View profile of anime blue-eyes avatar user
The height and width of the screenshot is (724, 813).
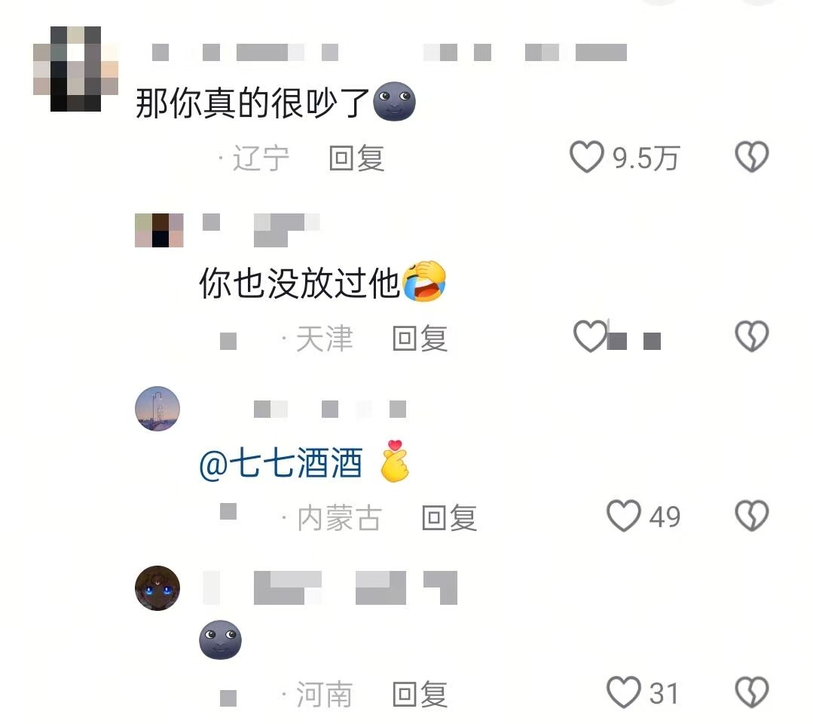click(157, 588)
